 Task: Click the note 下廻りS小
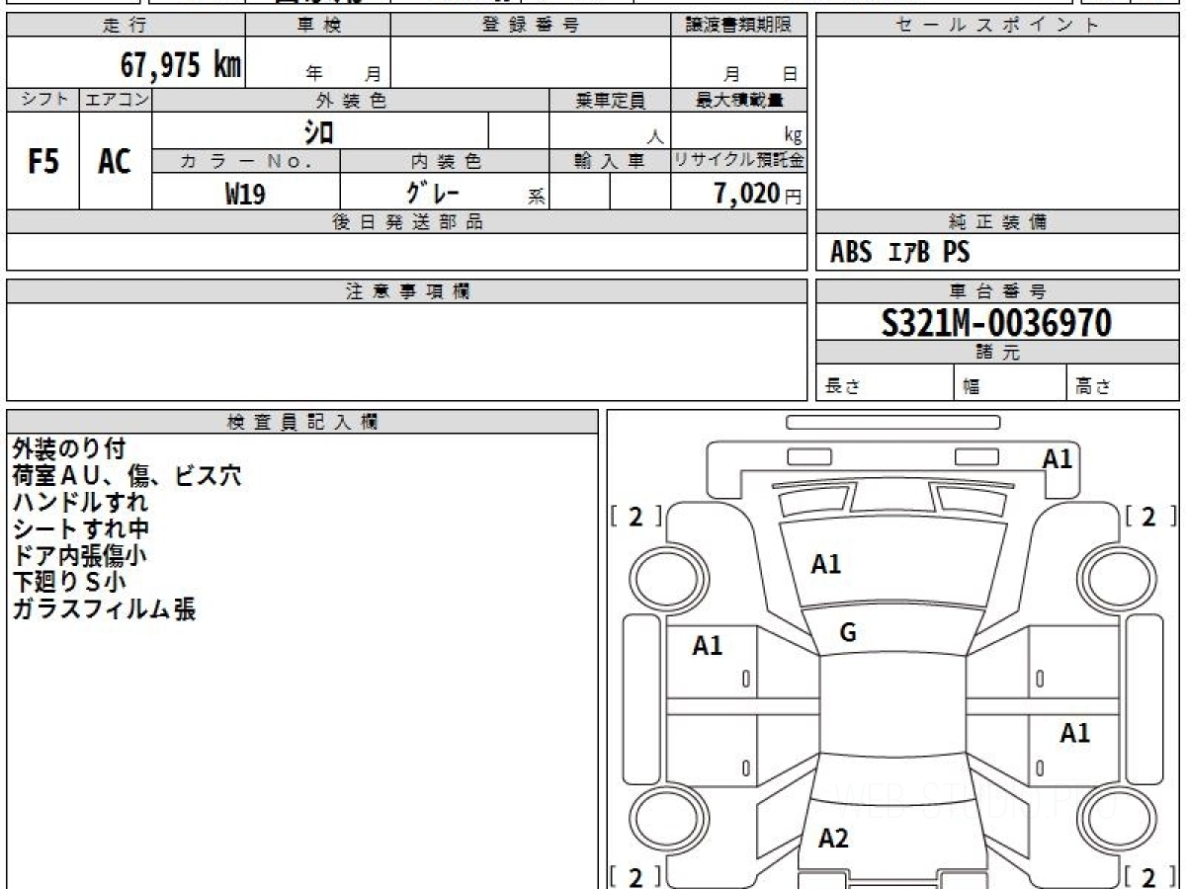point(69,583)
